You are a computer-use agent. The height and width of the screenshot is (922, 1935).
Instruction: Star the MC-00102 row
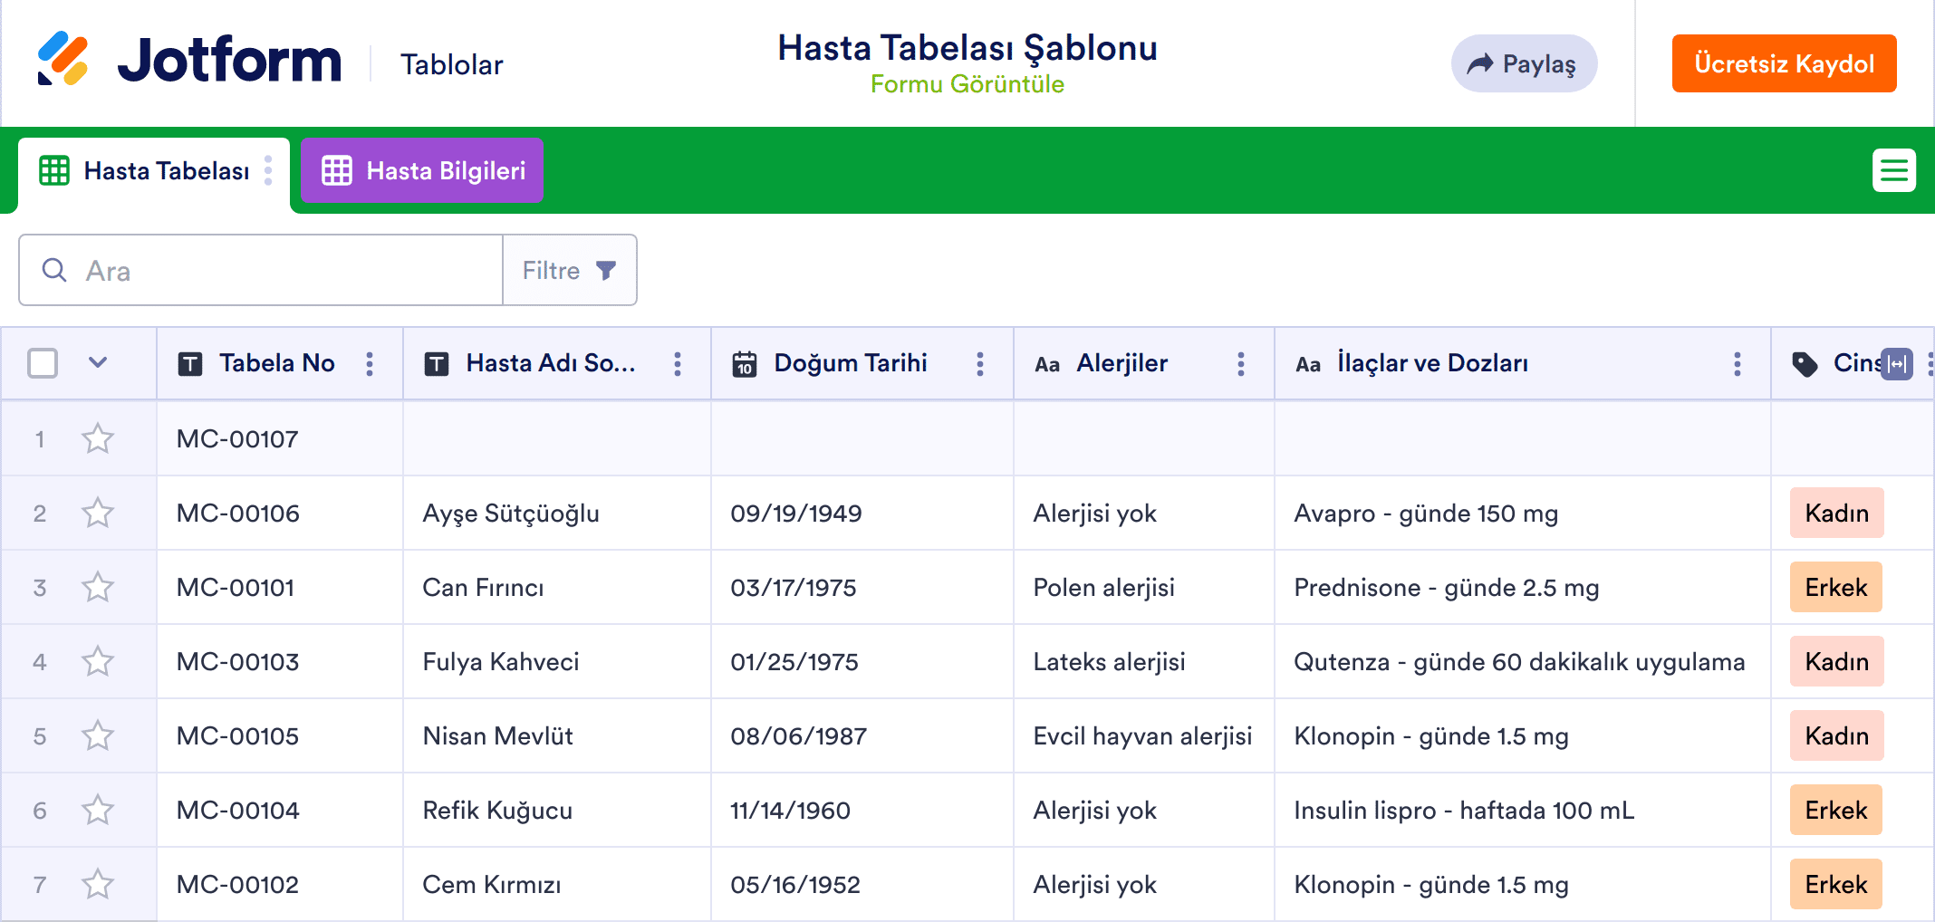(98, 885)
